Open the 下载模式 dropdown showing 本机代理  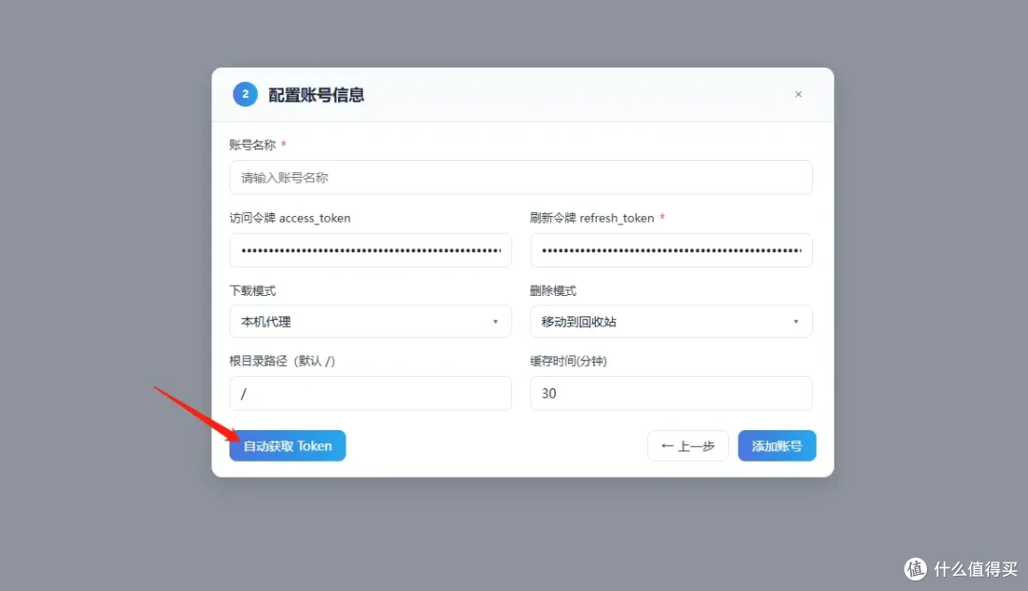tap(370, 322)
